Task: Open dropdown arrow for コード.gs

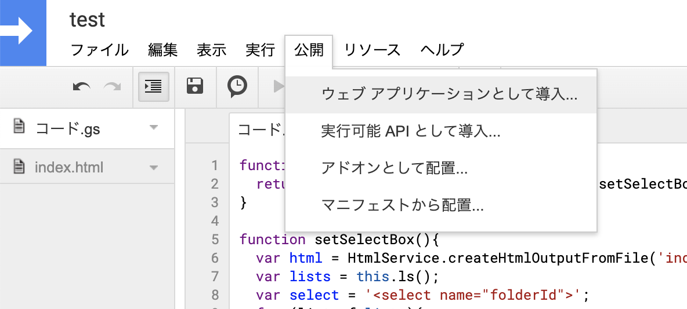Action: coord(153,128)
